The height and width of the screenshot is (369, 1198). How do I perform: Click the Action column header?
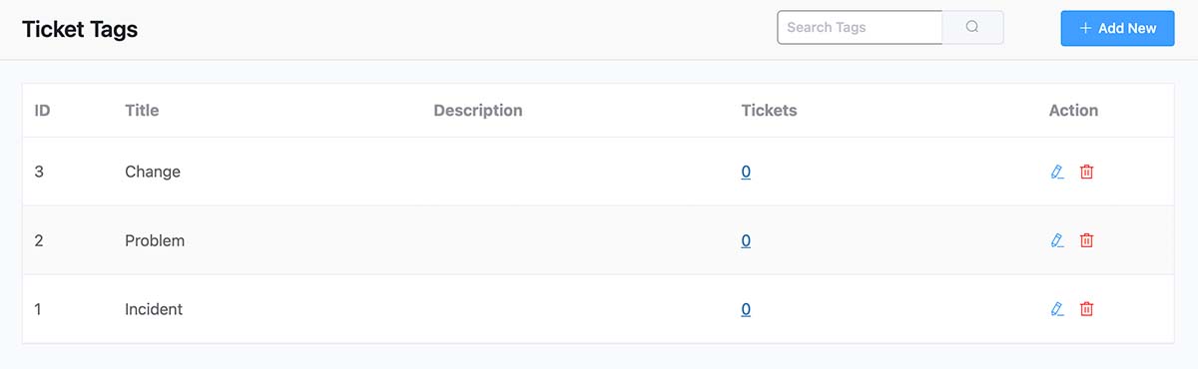click(1073, 111)
